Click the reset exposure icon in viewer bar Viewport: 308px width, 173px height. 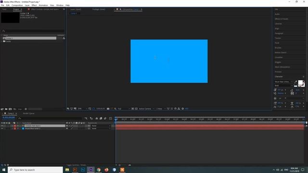tap(183, 109)
